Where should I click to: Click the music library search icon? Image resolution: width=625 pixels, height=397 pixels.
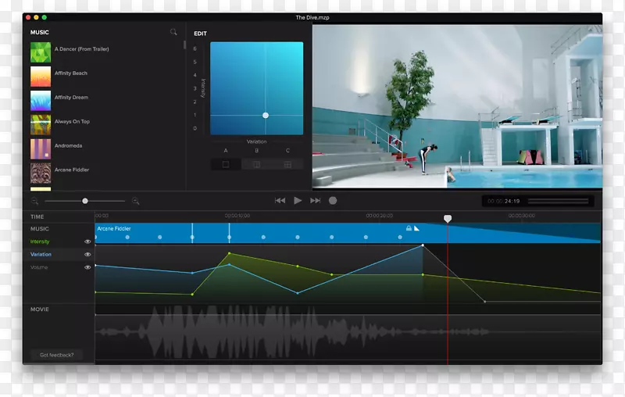[x=173, y=32]
